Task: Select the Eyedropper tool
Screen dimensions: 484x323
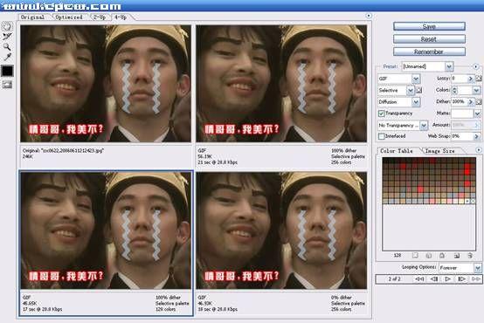Action: 7,57
